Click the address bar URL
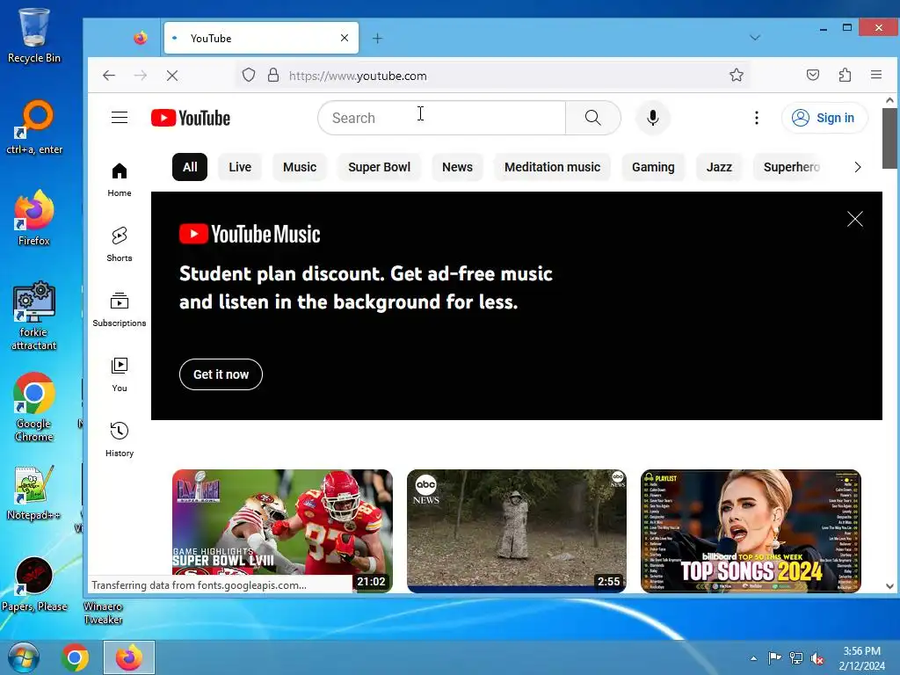 click(x=358, y=76)
